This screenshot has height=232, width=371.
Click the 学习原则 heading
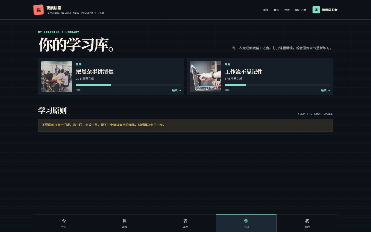[52, 111]
